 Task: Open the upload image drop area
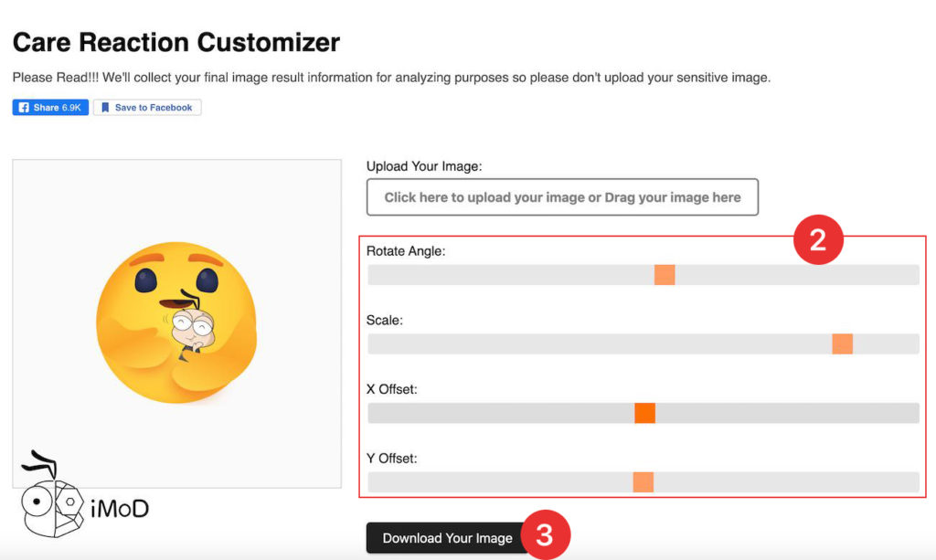coord(562,197)
